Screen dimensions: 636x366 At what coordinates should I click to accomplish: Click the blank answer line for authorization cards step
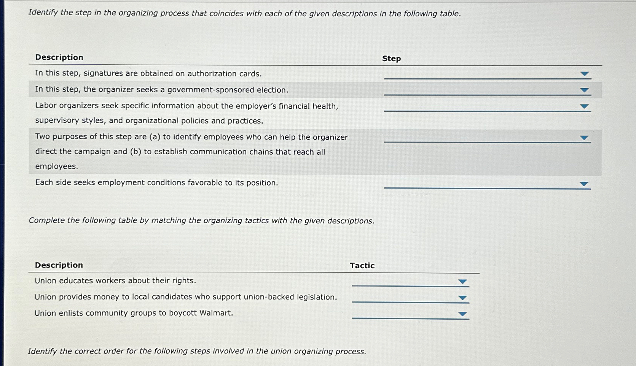(x=487, y=77)
